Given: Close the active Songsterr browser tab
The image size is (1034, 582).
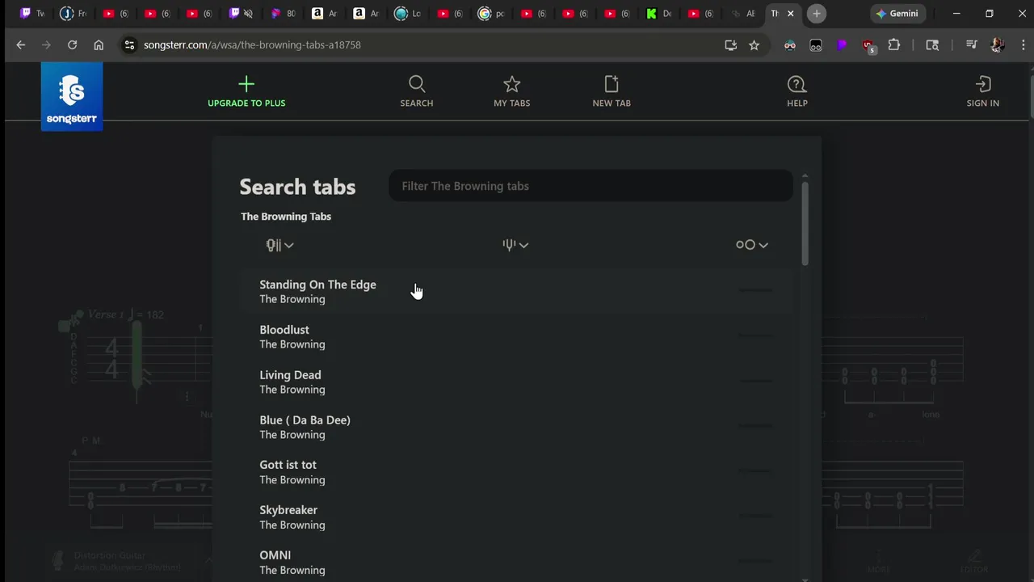Looking at the screenshot, I should (791, 14).
